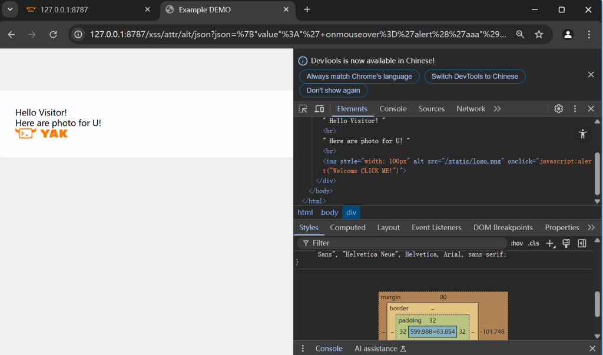Viewport: 603px width, 355px height.
Task: Open the /static/logo.png source link
Action: pos(473,161)
